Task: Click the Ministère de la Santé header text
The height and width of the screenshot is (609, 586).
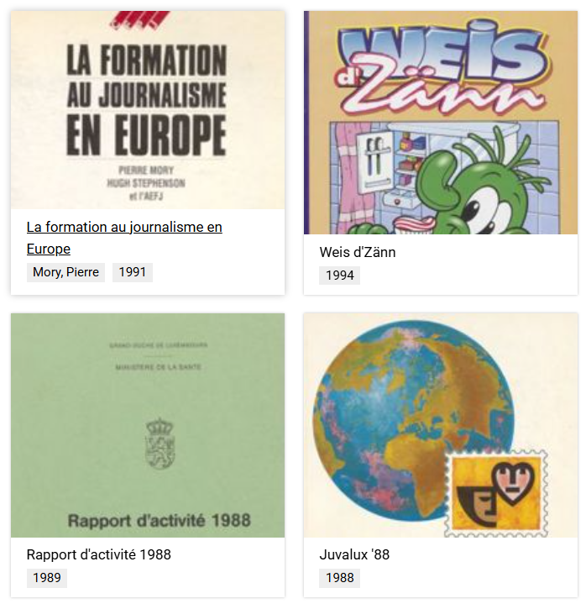Action: (x=159, y=367)
